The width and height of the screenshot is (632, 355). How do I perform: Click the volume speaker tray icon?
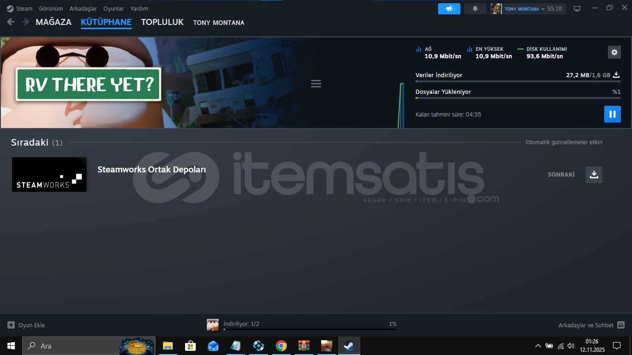[571, 346]
